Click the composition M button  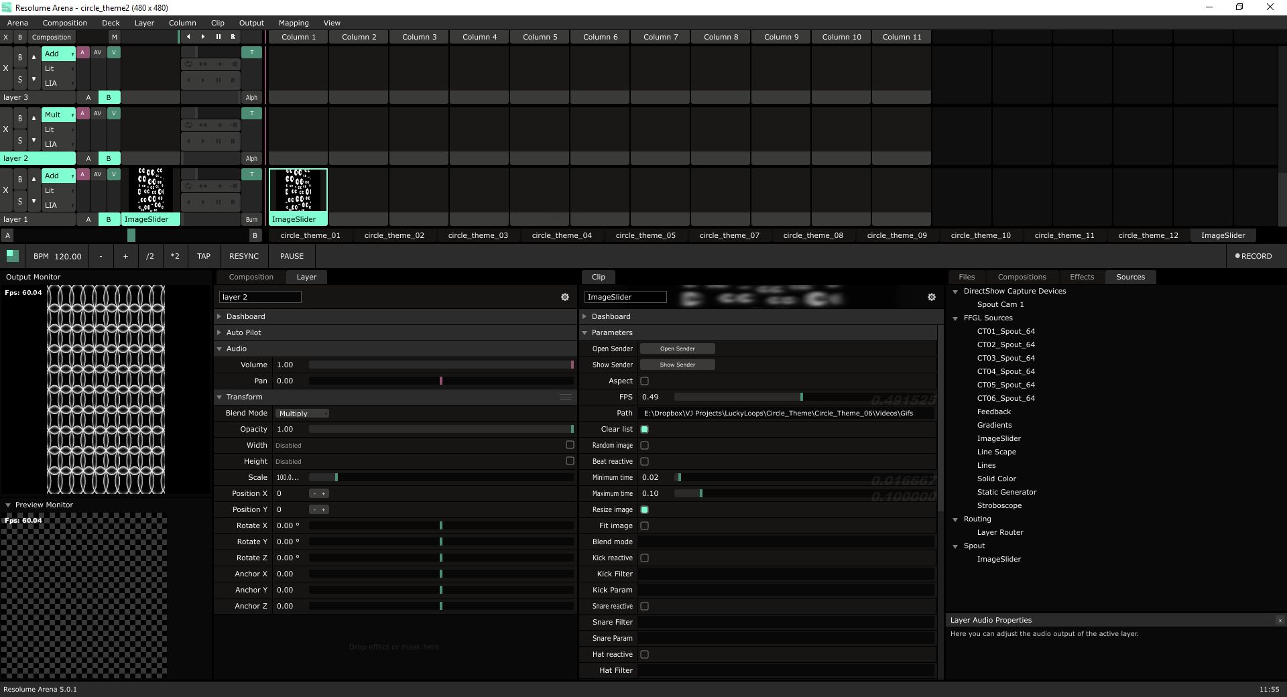114,38
